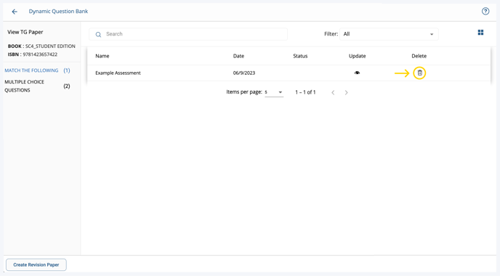Viewport: 500px width, 276px height.
Task: Click the search magnifier icon
Action: click(x=98, y=34)
